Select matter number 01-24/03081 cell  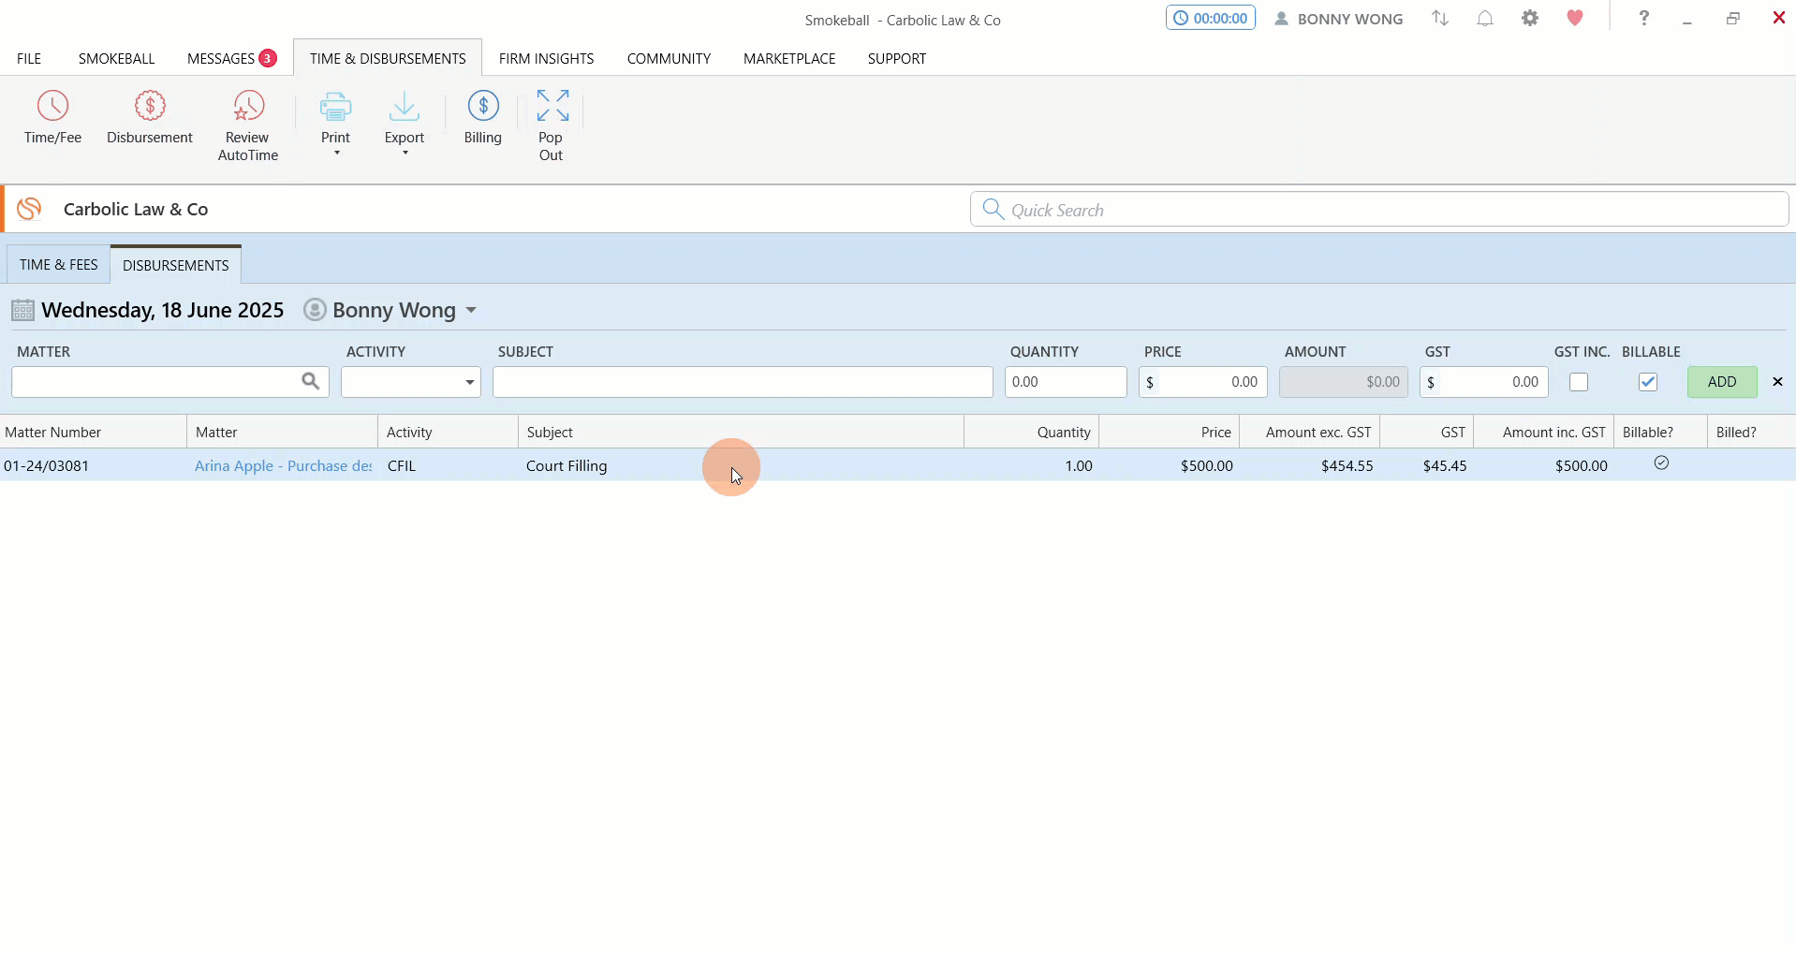[93, 465]
